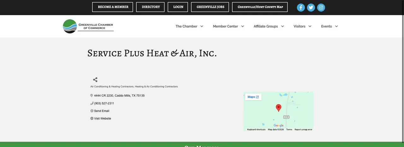Click Keyboard shortcuts on the map
404x147 pixels.
[256, 130]
